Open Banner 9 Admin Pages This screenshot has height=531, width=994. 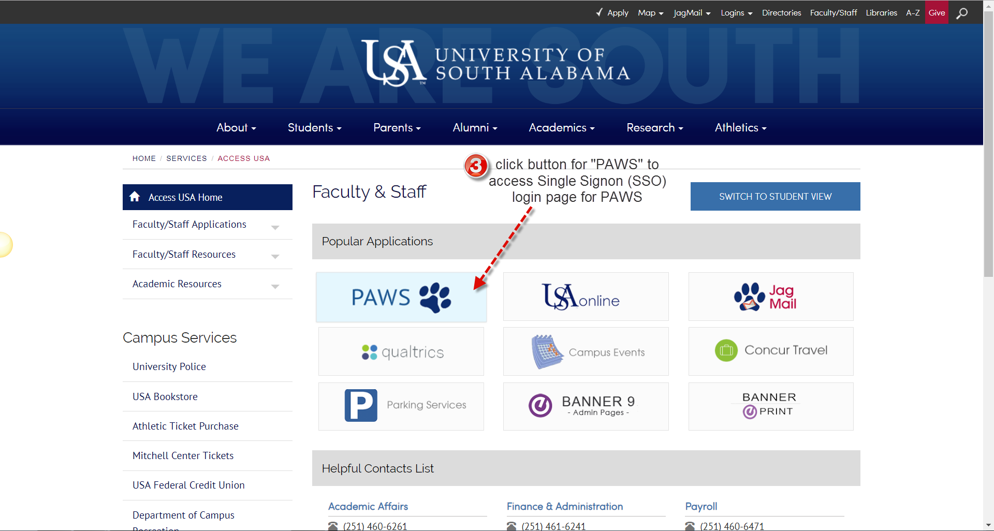585,406
